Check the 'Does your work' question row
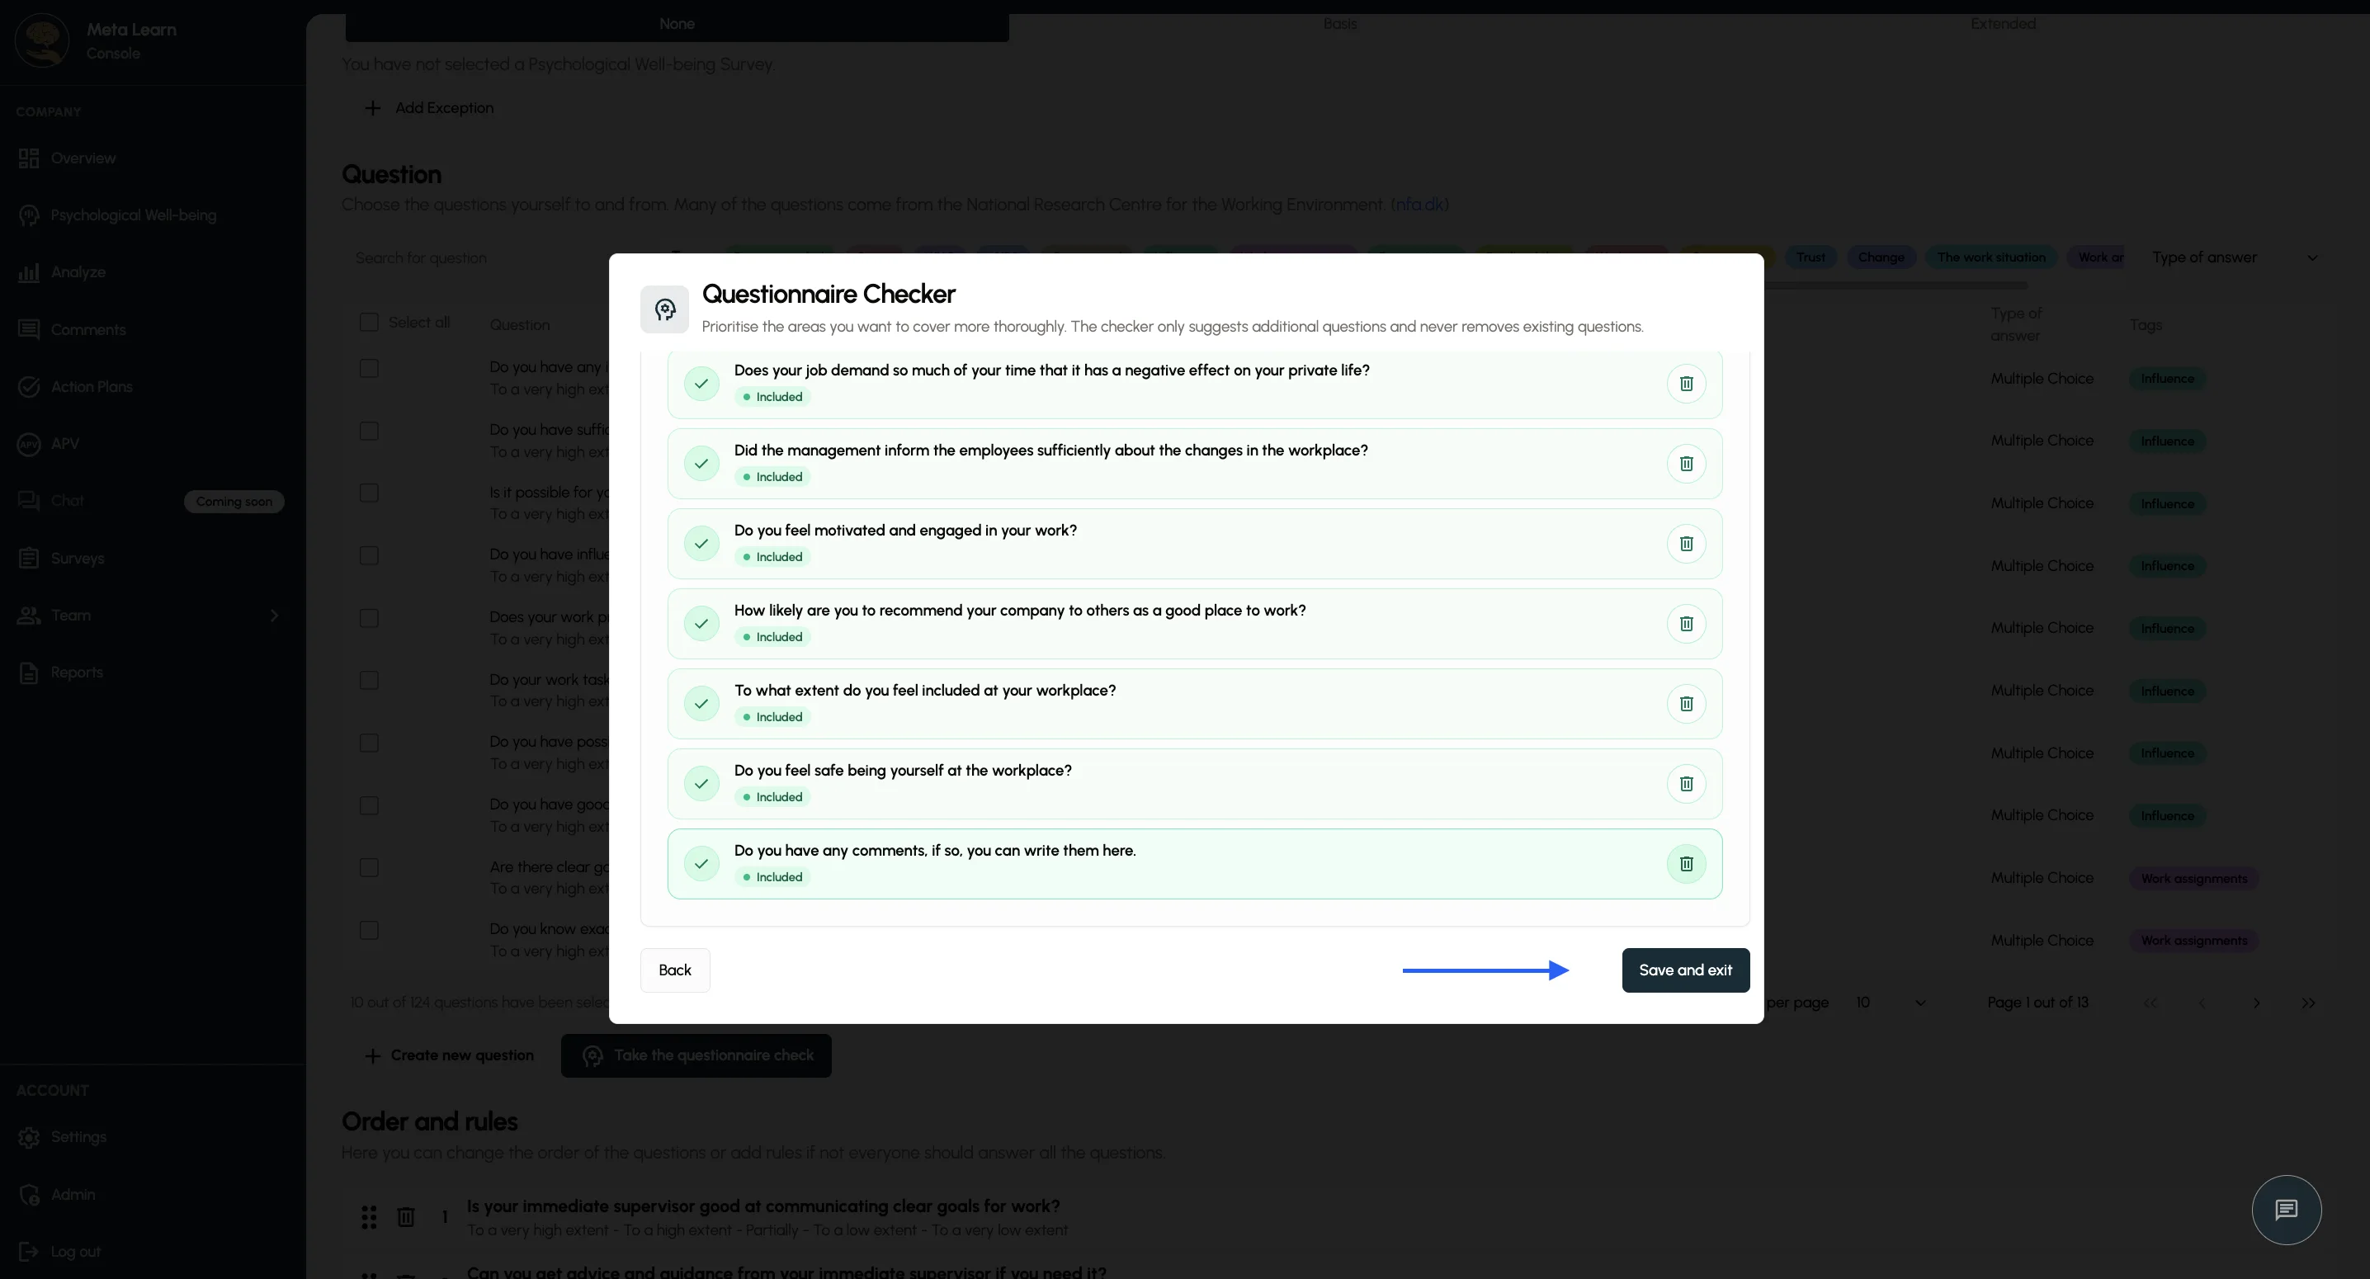The height and width of the screenshot is (1279, 2370). pyautogui.click(x=369, y=618)
